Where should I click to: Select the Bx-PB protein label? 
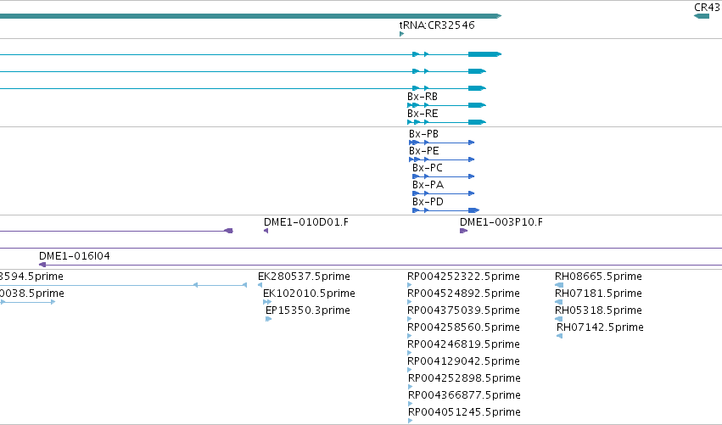coord(423,134)
